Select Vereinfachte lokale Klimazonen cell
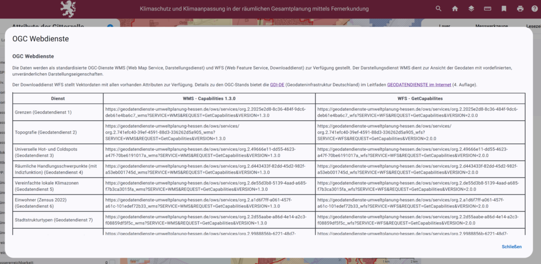 coord(58,186)
